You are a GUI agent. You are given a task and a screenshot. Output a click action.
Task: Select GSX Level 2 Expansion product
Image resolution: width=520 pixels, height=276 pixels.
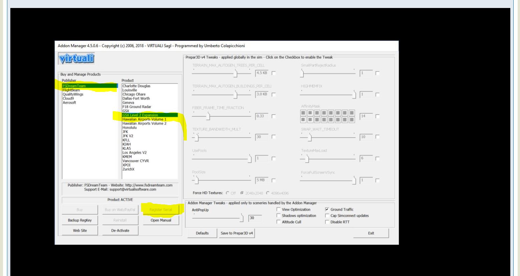tap(150, 115)
